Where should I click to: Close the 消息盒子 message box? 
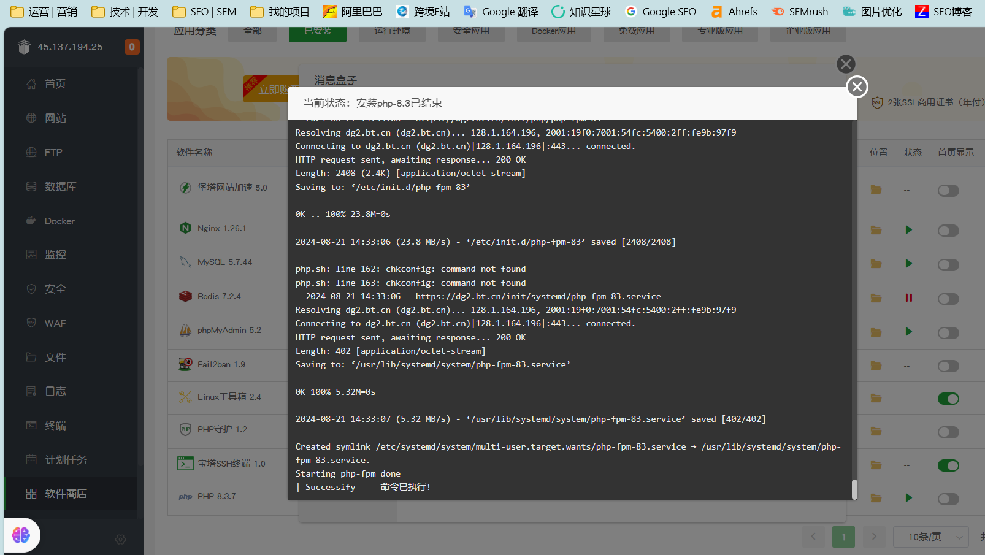coord(846,64)
